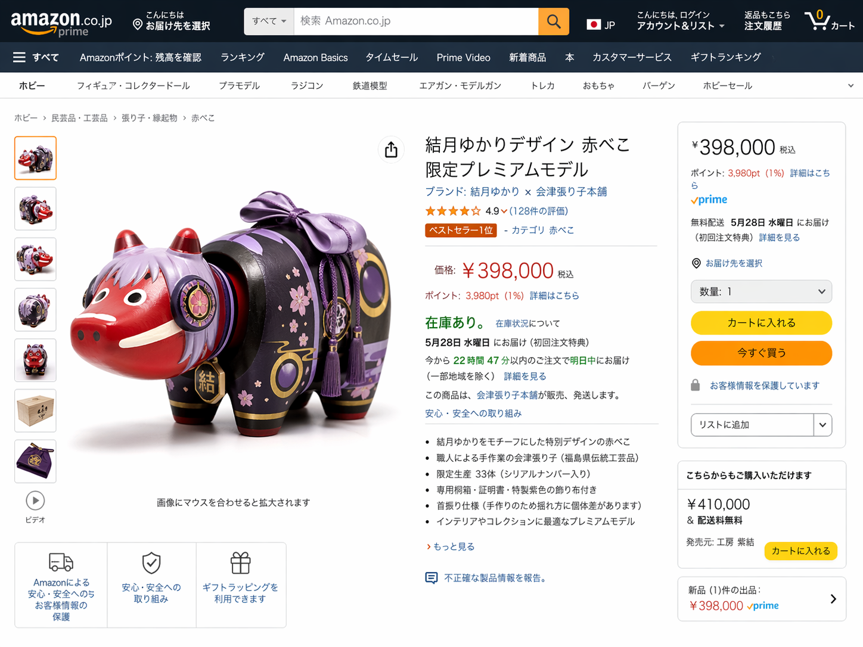
Task: Play the product video thumbnail
Action: (x=35, y=500)
